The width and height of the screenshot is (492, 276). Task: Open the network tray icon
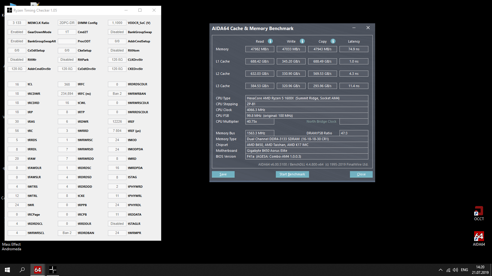click(x=448, y=270)
